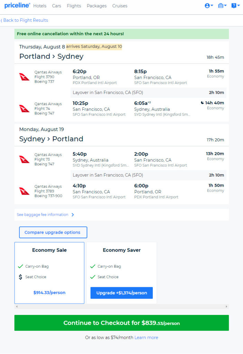Click Continue to Checkout button
The image size is (243, 354).
tap(122, 323)
